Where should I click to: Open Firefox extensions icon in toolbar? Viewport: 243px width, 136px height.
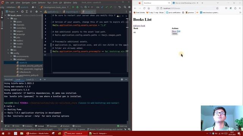(x=235, y=8)
